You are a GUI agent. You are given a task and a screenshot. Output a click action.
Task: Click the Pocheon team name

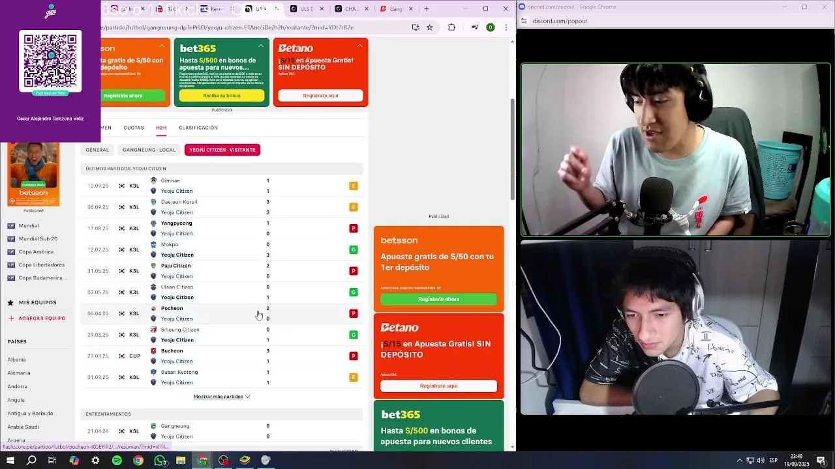[172, 308]
